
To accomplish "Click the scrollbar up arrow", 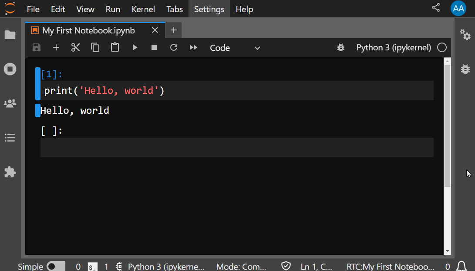I will [x=447, y=61].
